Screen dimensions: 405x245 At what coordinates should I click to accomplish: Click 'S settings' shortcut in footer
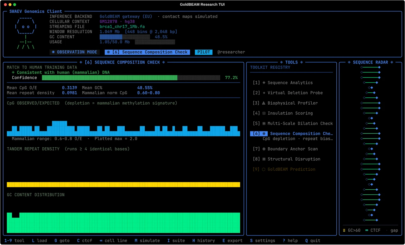point(263,241)
